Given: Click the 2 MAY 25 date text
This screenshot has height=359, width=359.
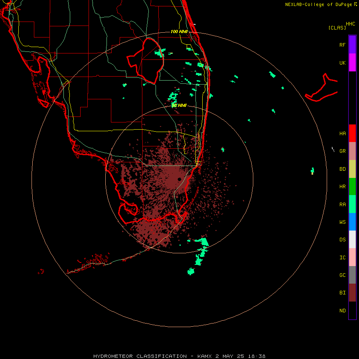Looking at the screenshot, I should tap(230, 356).
